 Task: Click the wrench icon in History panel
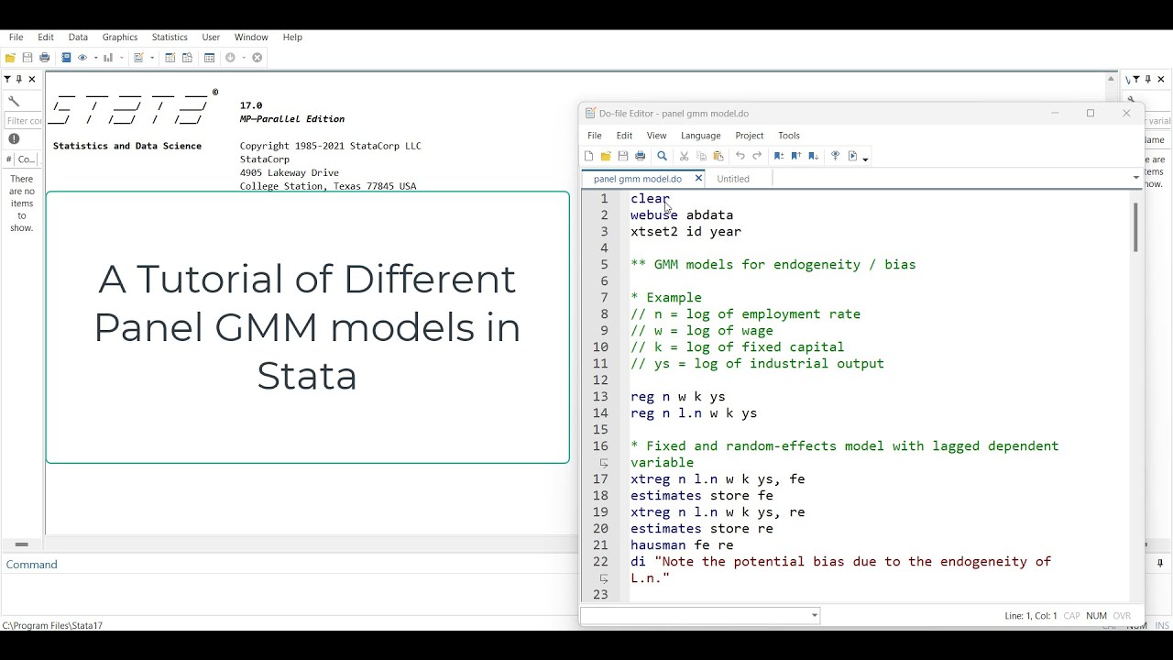click(x=14, y=101)
